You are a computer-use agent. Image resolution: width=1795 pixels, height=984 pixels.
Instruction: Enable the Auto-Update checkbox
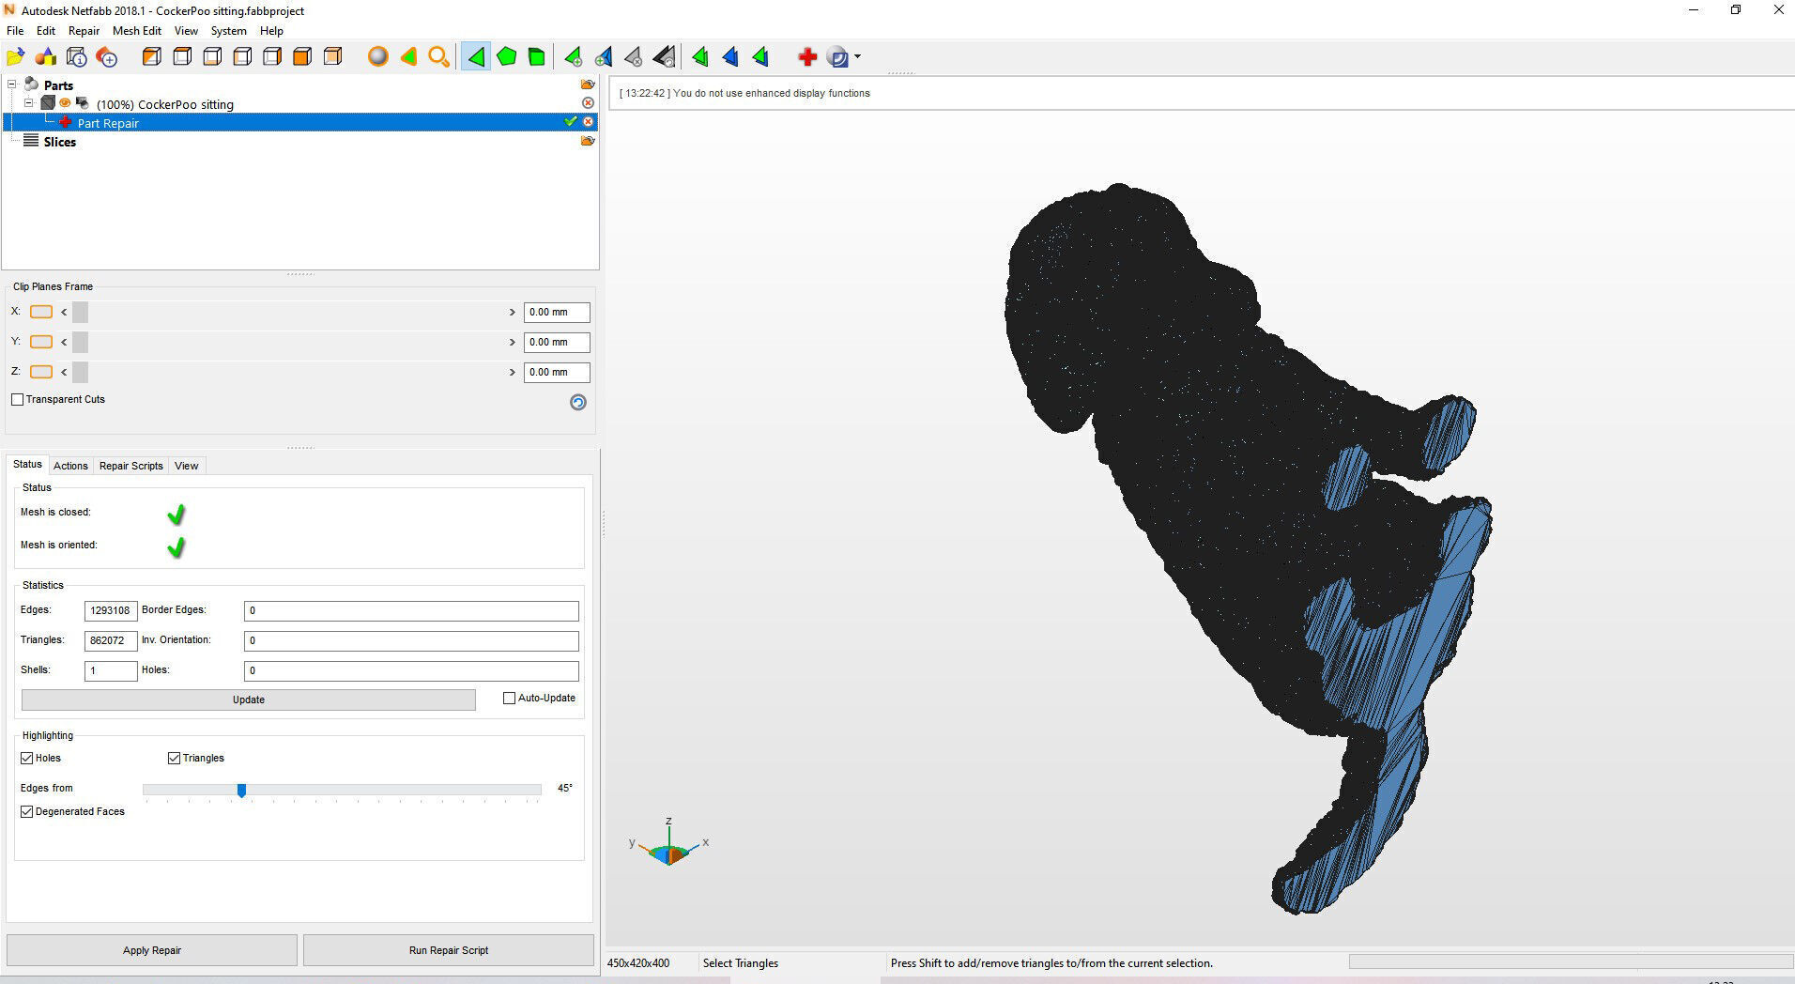[510, 698]
